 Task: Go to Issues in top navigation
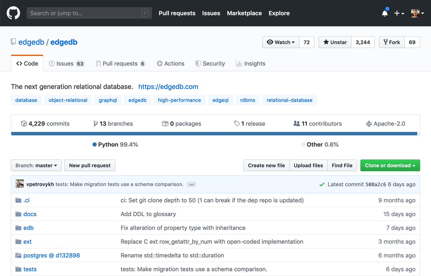(x=211, y=13)
